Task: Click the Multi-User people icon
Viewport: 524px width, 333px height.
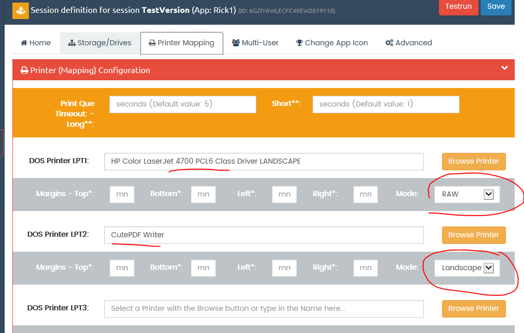Action: (x=236, y=43)
